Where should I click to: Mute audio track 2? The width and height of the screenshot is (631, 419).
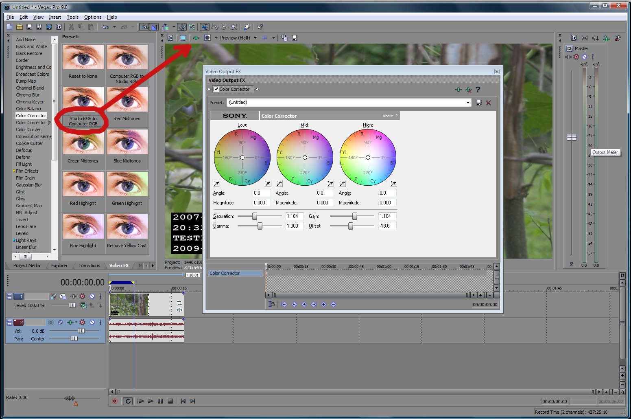92,322
